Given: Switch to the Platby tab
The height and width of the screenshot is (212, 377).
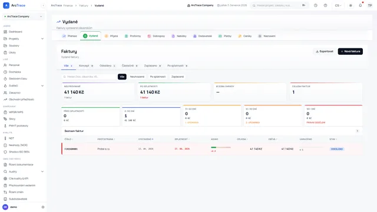Looking at the screenshot, I should coord(225,36).
